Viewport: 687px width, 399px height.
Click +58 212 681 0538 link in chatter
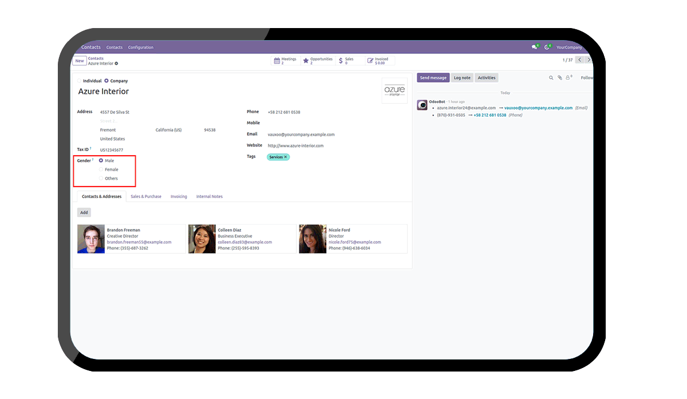tap(490, 115)
